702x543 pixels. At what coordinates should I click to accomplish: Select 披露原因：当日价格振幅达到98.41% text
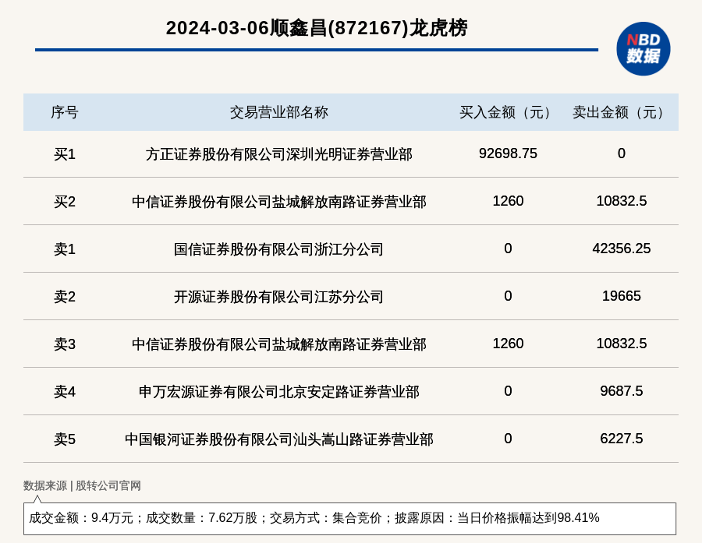pos(497,518)
